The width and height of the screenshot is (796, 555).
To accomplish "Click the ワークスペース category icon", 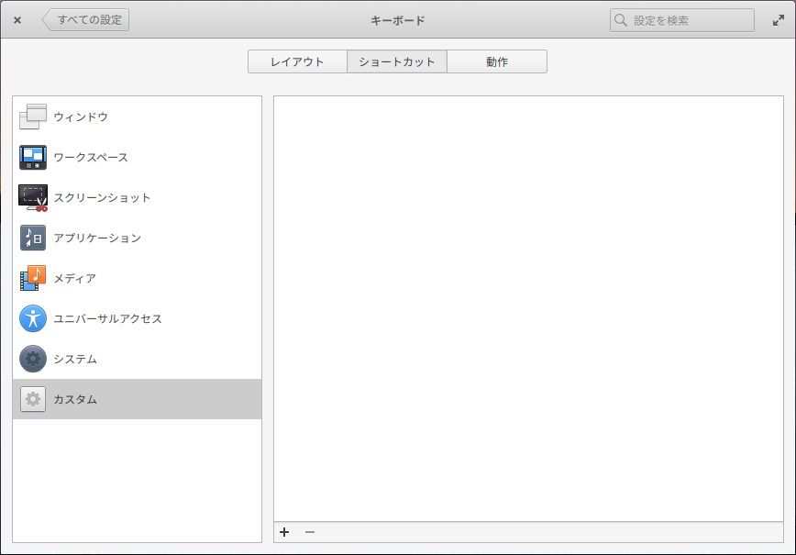I will pyautogui.click(x=33, y=158).
